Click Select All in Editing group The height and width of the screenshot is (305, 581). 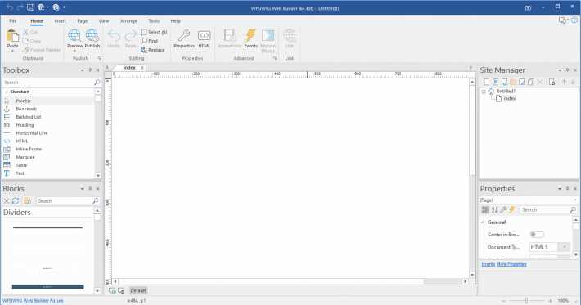click(x=154, y=32)
